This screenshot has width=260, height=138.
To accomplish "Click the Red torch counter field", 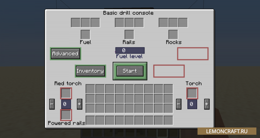I will (66, 104).
